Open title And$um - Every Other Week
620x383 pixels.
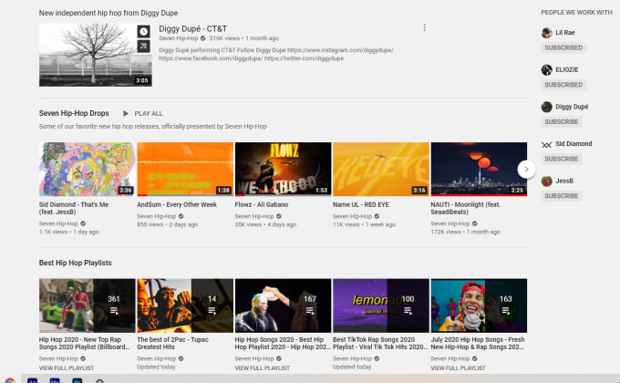(x=177, y=205)
